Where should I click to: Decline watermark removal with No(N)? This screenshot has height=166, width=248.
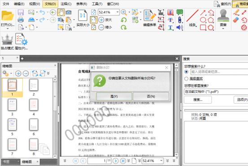(x=151, y=96)
